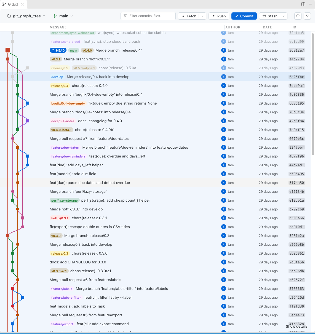Click the Stash button

click(270, 16)
